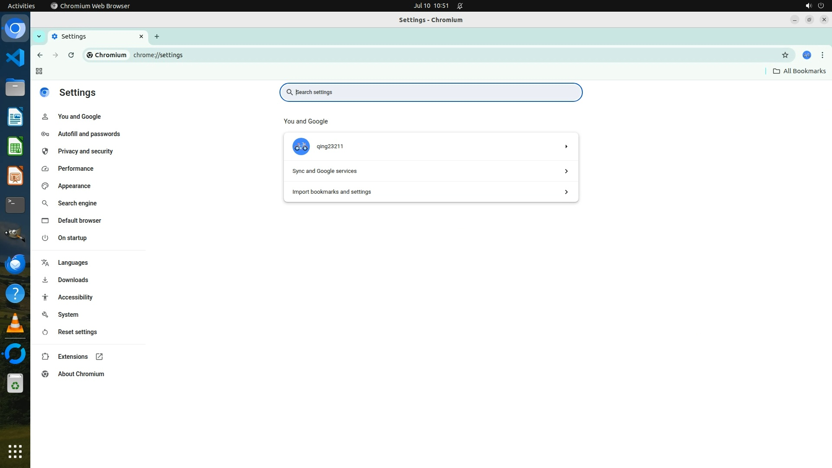Close the Settings tab
The height and width of the screenshot is (468, 832).
point(141,36)
